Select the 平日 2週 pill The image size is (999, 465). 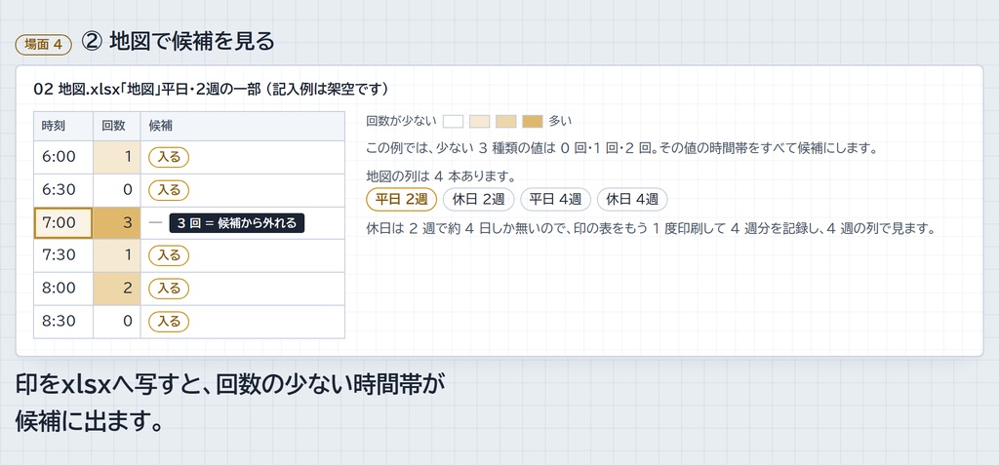tap(401, 200)
